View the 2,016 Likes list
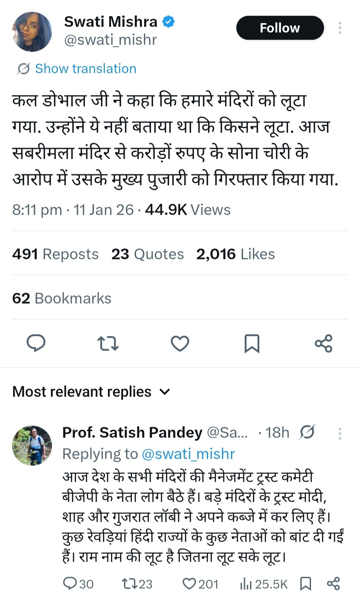The height and width of the screenshot is (599, 360). tap(235, 254)
